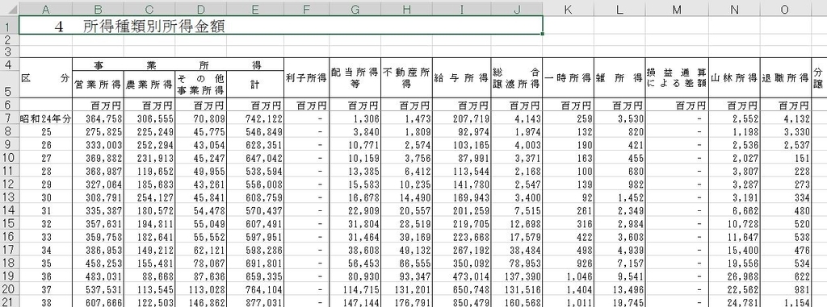Click cell with value 850,479
The width and height of the screenshot is (827, 307).
point(461,301)
